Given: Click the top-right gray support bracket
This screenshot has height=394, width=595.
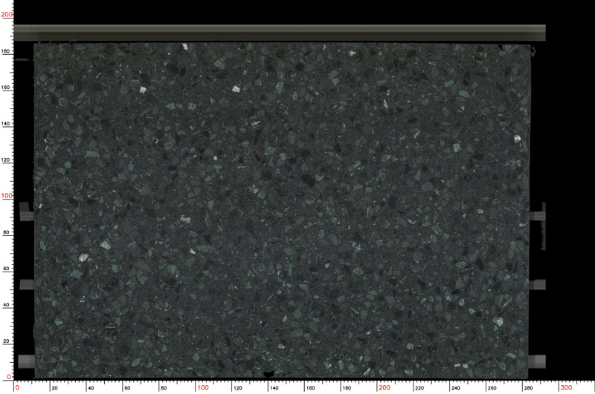Looking at the screenshot, I should pyautogui.click(x=538, y=215).
